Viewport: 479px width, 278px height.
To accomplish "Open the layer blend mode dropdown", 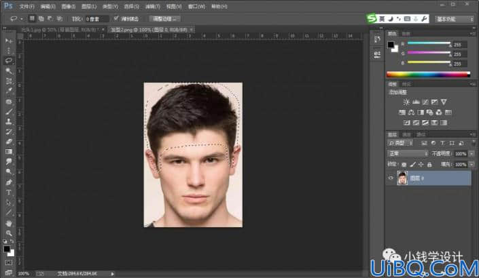I will (408, 154).
